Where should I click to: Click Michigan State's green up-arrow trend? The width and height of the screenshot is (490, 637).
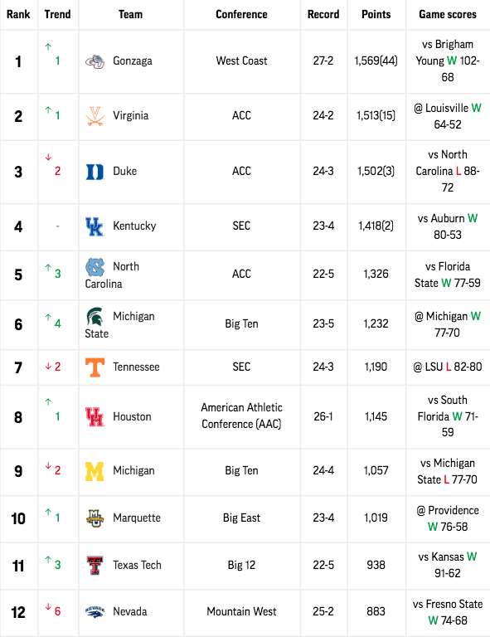(48, 318)
